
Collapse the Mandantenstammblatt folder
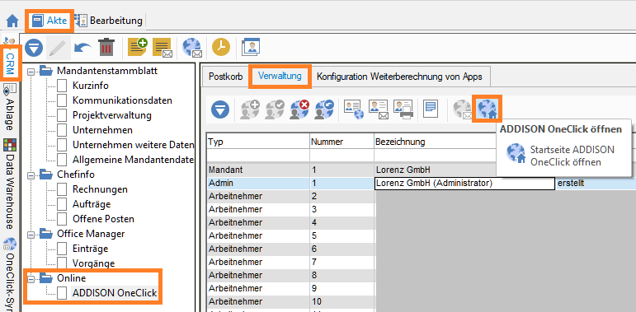pyautogui.click(x=31, y=72)
